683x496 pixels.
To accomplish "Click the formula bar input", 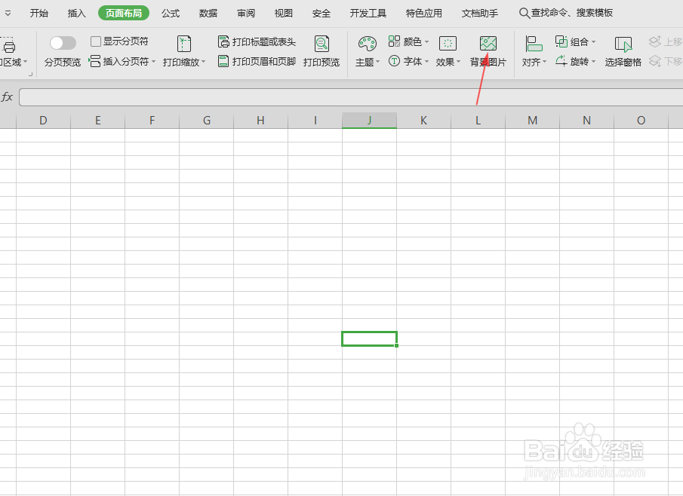I will [351, 97].
